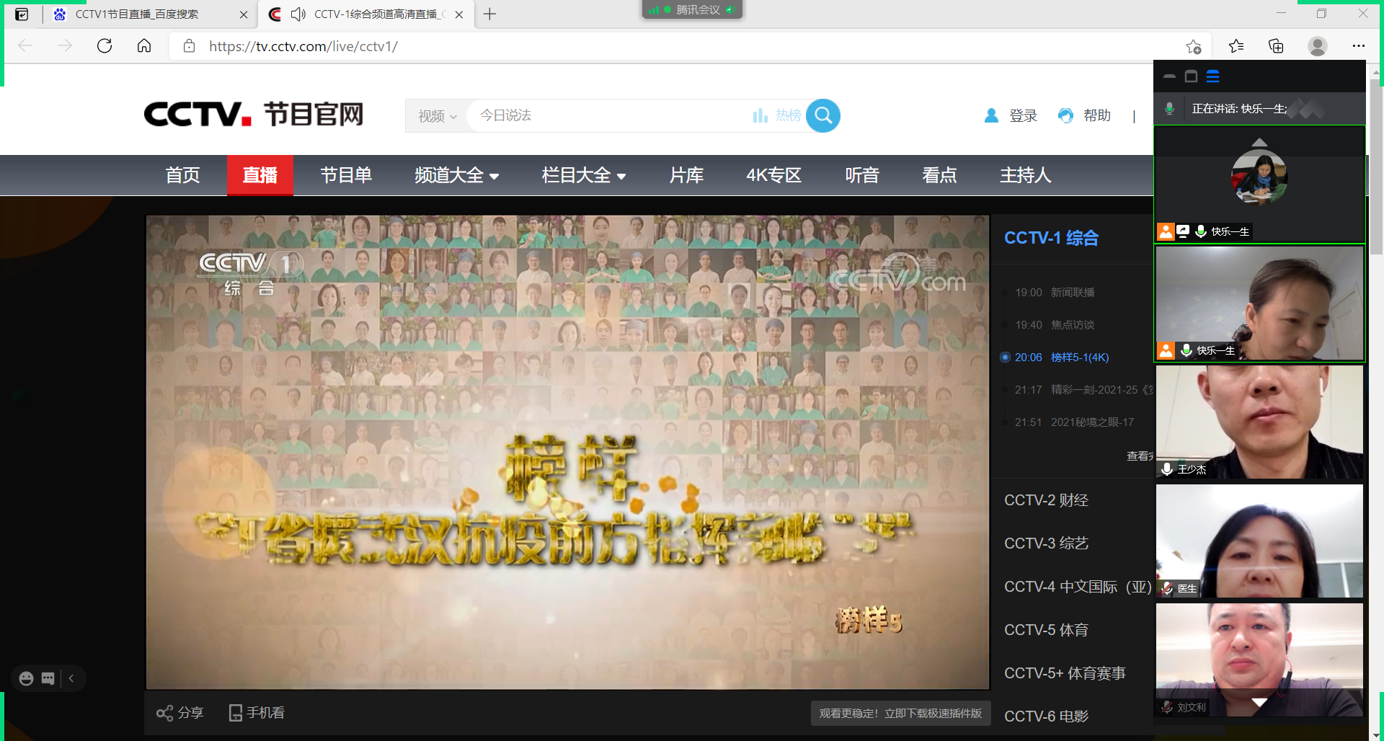This screenshot has width=1384, height=741.
Task: Click the browser page vertical scrollbar
Action: pos(1376,166)
